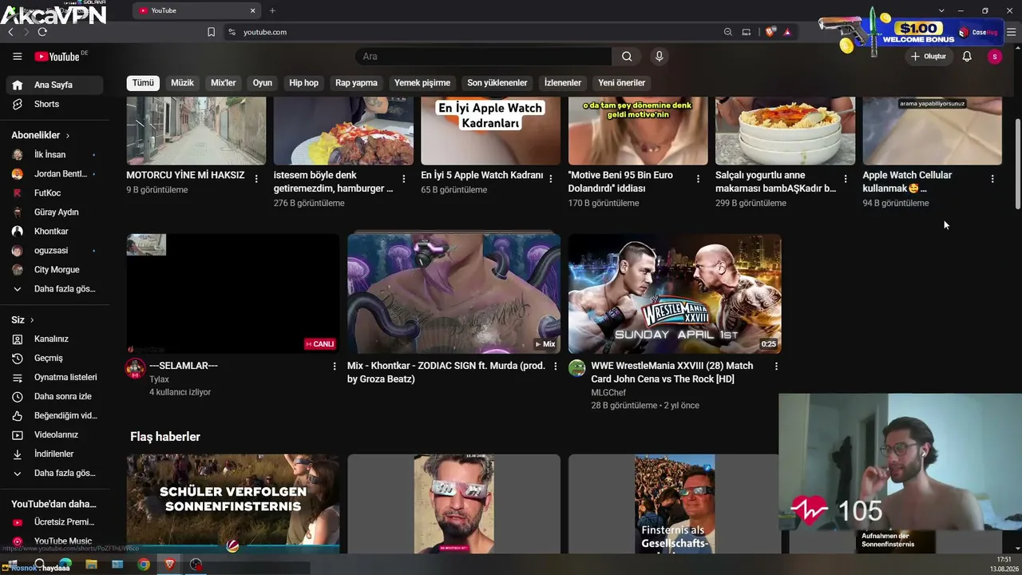Expand Daha fazla göster under Abonelikler
This screenshot has width=1022, height=575.
click(x=53, y=289)
